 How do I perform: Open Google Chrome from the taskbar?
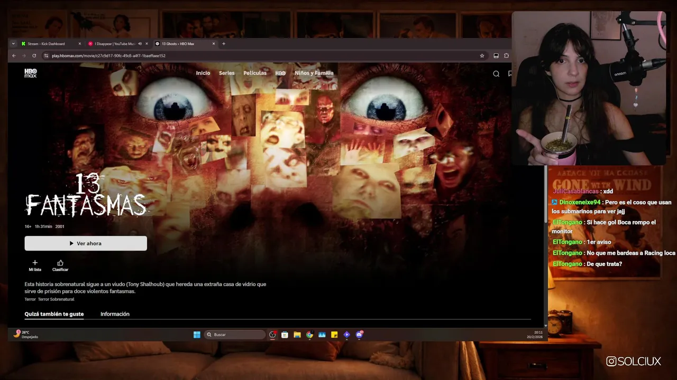pyautogui.click(x=309, y=335)
